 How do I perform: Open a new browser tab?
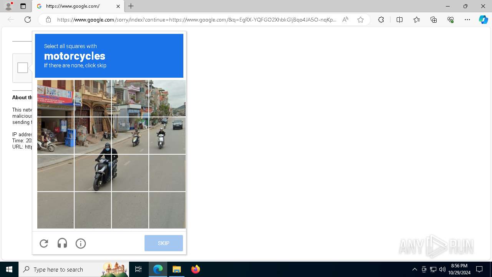[x=131, y=6]
